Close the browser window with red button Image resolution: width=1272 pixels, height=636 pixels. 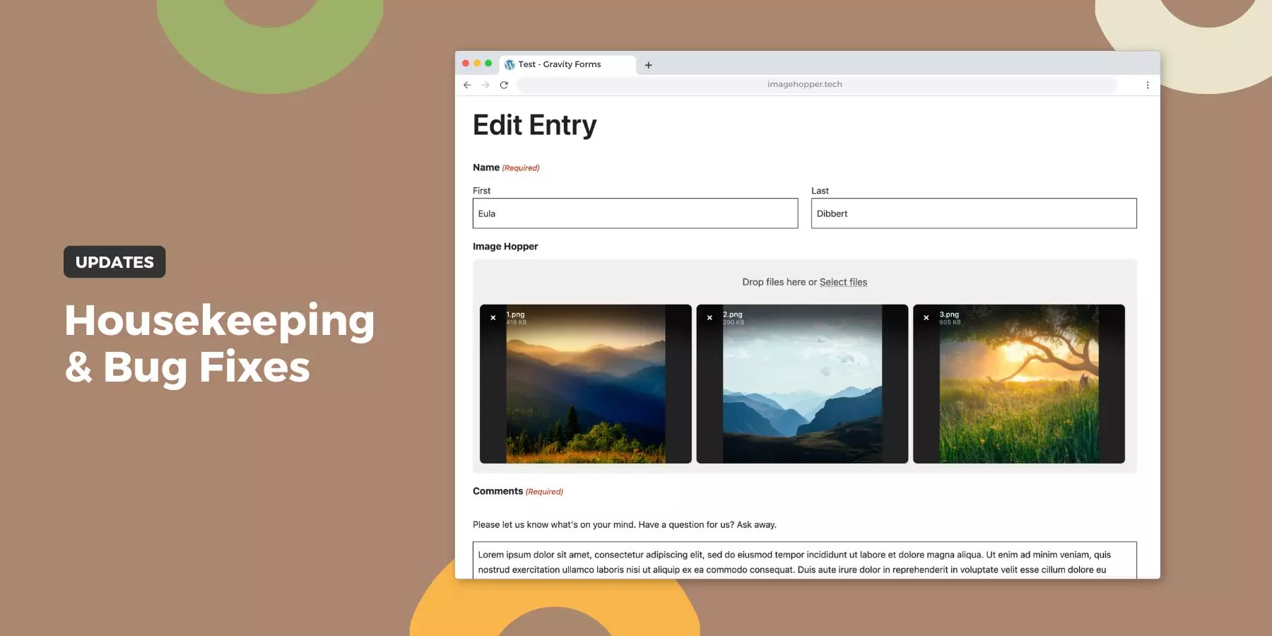(466, 64)
